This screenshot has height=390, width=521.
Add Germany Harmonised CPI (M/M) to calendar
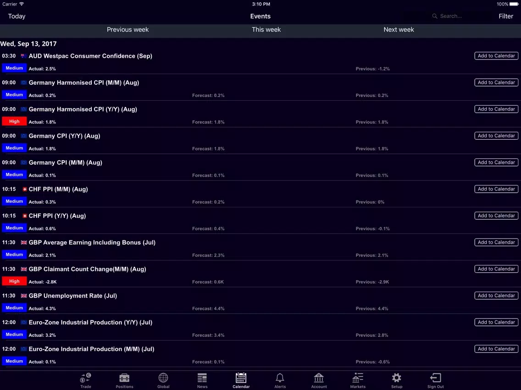coord(496,82)
